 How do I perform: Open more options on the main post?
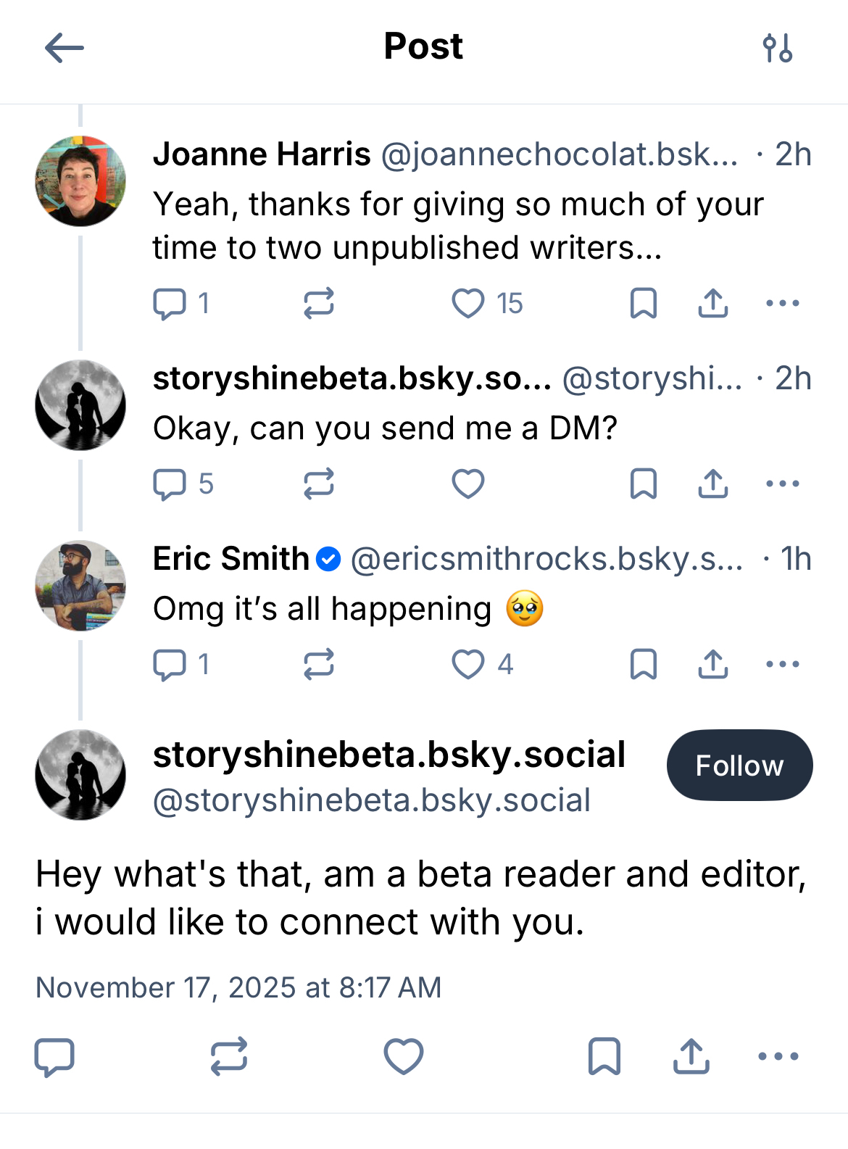778,1056
